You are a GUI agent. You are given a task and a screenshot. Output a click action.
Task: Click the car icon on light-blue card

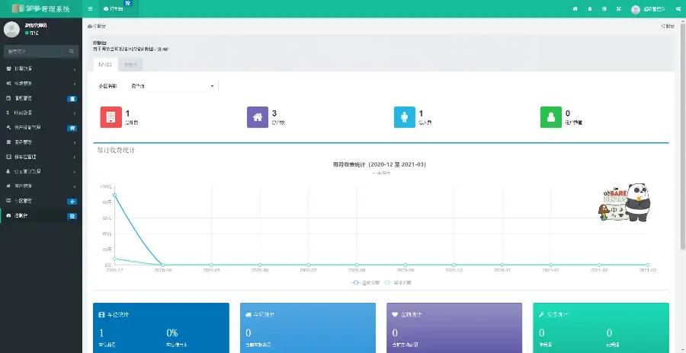pyautogui.click(x=248, y=314)
